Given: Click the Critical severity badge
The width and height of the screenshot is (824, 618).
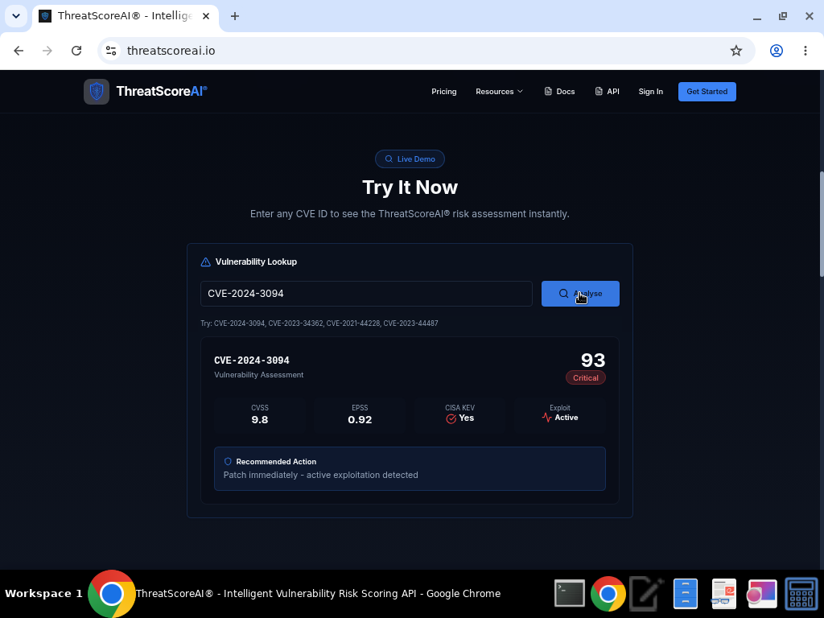Looking at the screenshot, I should tap(586, 378).
